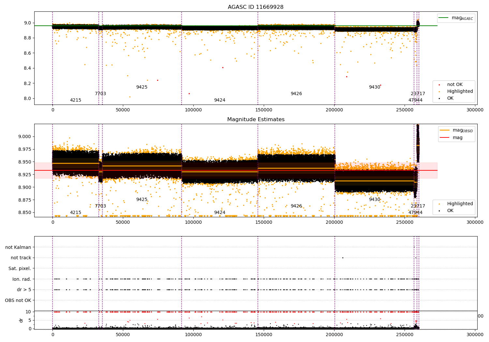Click the 8.2 y-axis tick label
The image size is (489, 342).
pos(27,83)
